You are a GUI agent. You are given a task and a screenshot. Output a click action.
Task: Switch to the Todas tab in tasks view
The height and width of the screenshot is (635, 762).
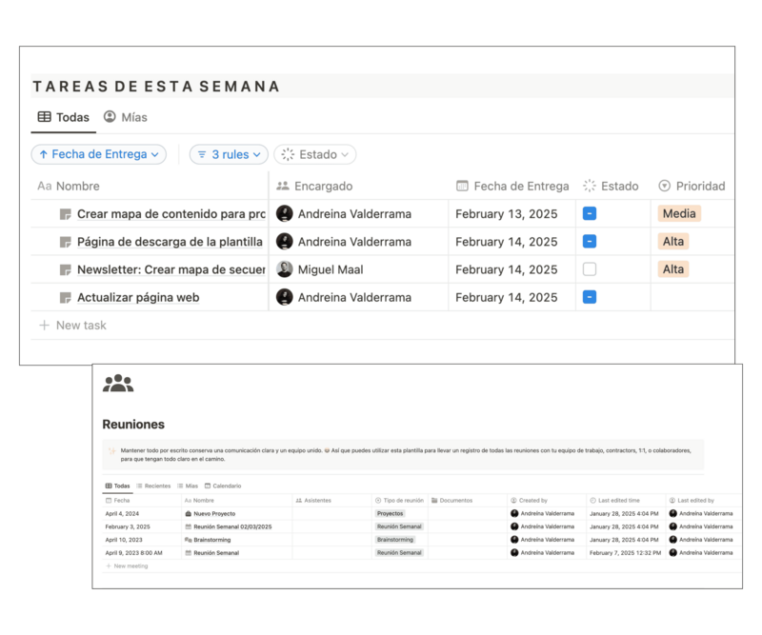(x=64, y=117)
